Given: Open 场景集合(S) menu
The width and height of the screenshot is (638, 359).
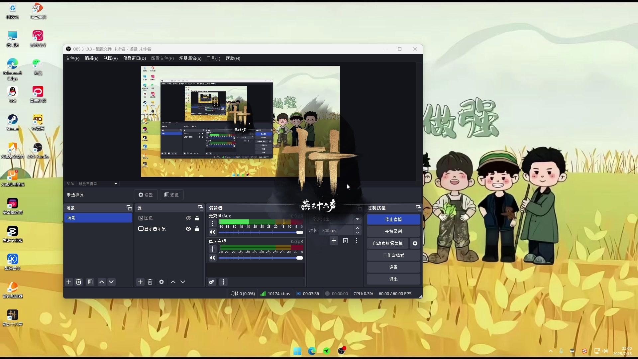Looking at the screenshot, I should pos(190,58).
